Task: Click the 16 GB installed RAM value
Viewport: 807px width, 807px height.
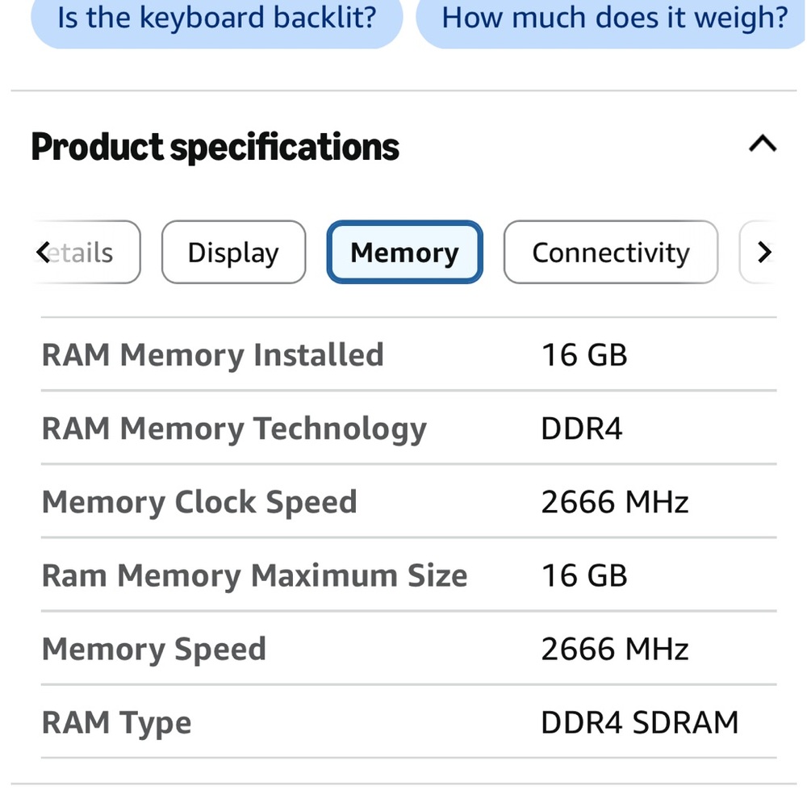Action: (584, 355)
